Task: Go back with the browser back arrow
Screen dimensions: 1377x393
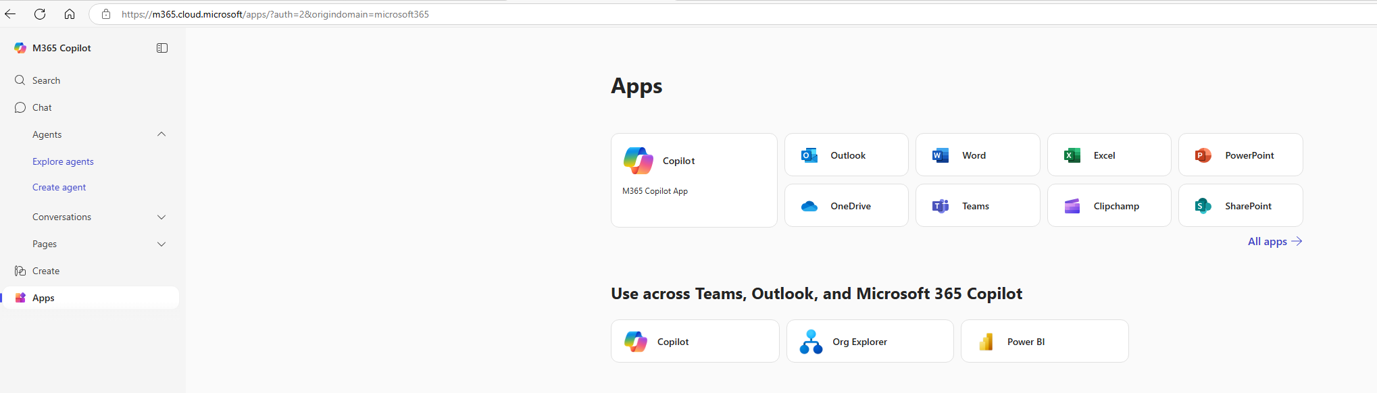Action: (10, 14)
